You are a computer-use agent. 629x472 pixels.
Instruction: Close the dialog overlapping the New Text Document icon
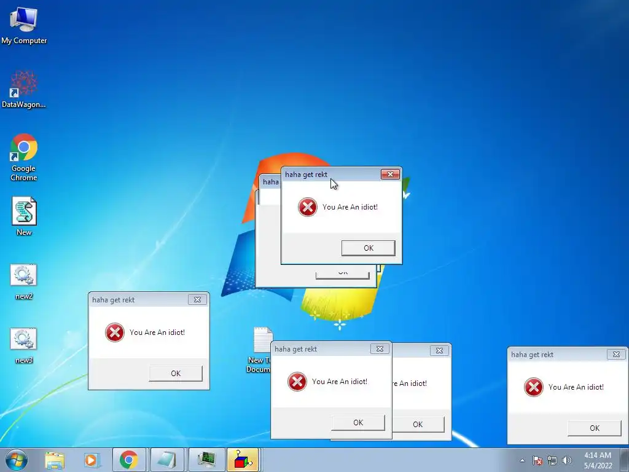pos(380,349)
